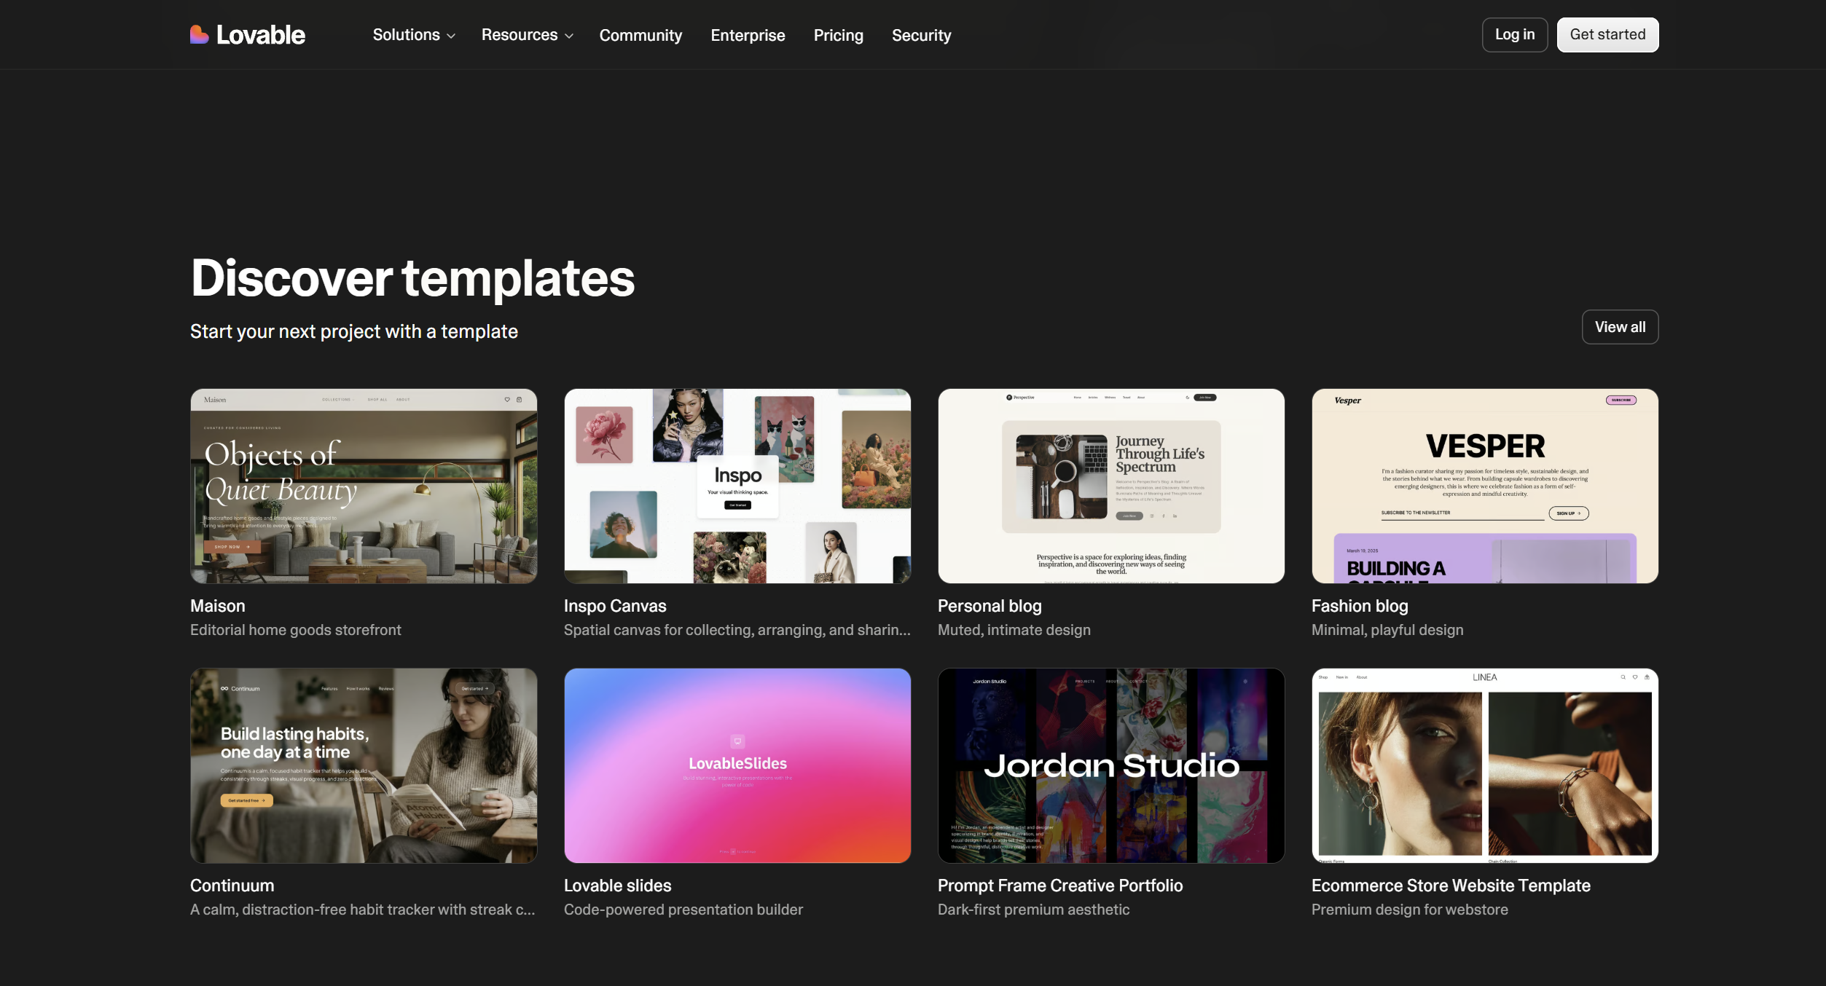Expand the Resources dropdown menu
The width and height of the screenshot is (1826, 986).
(527, 35)
